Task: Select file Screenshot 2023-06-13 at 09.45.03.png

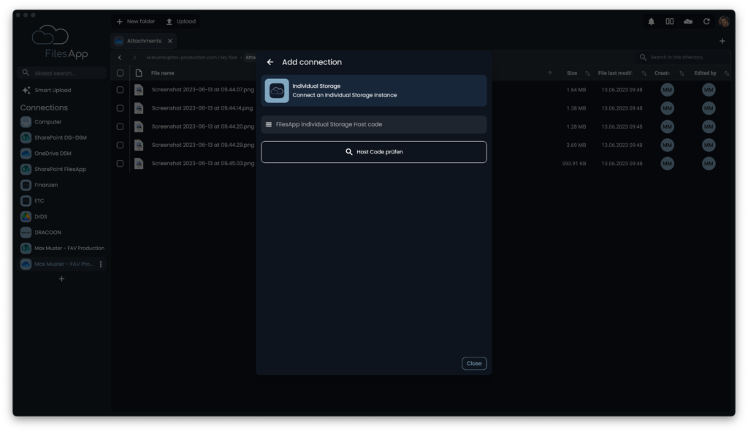Action: 202,163
